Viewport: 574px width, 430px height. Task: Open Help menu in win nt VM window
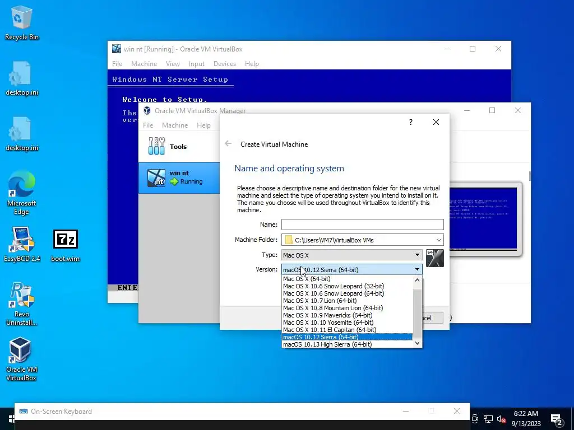252,64
